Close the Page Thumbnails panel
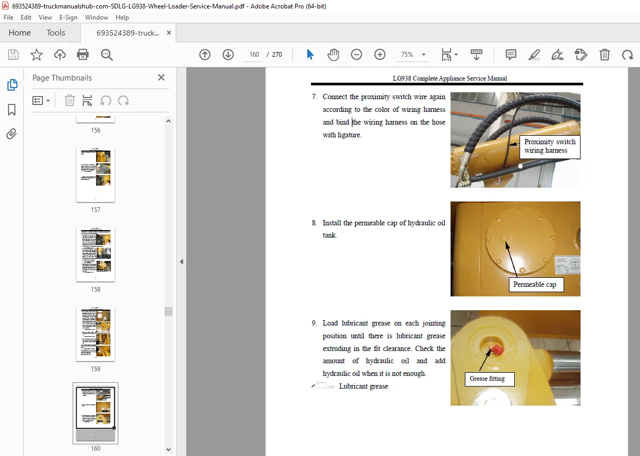This screenshot has height=456, width=640. point(161,77)
